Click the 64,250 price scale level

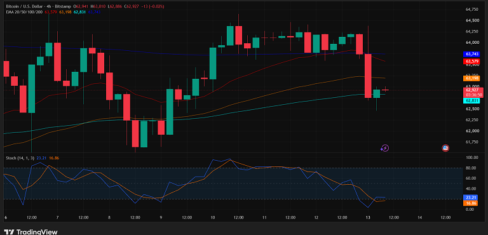[x=471, y=32]
